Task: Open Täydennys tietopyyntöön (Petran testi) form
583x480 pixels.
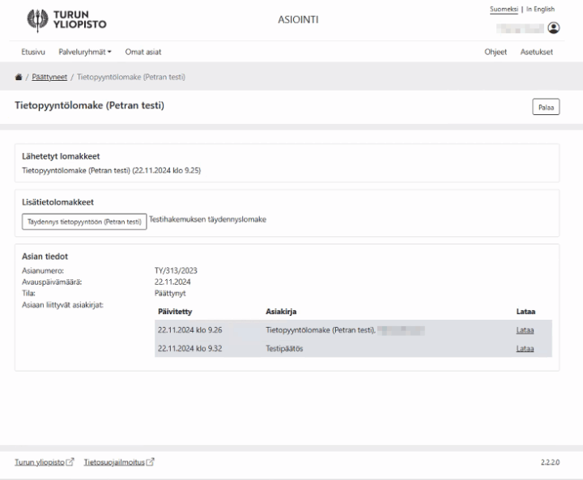Action: [x=84, y=222]
